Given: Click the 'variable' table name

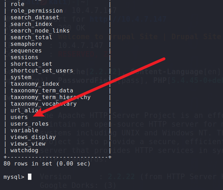Looking at the screenshot, I should (x=24, y=131).
